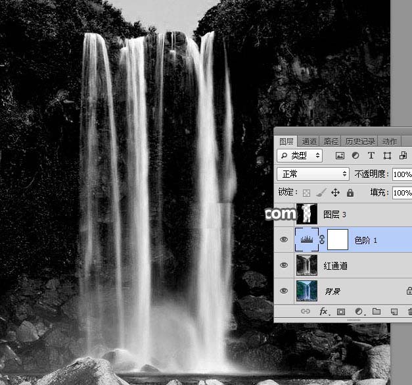412x385 pixels.
Task: Click the adjustment layer filter icon
Action: coord(355,156)
